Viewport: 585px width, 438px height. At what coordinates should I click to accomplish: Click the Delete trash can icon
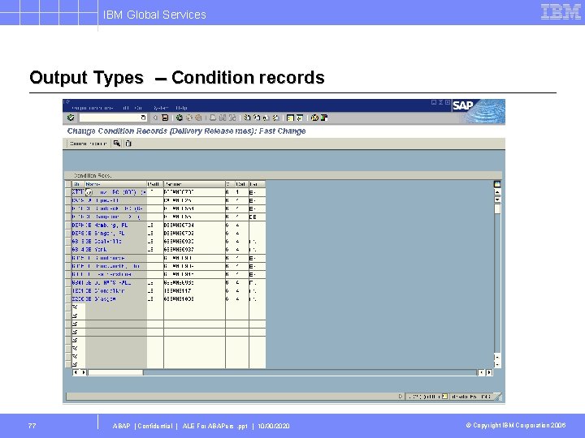128,144
